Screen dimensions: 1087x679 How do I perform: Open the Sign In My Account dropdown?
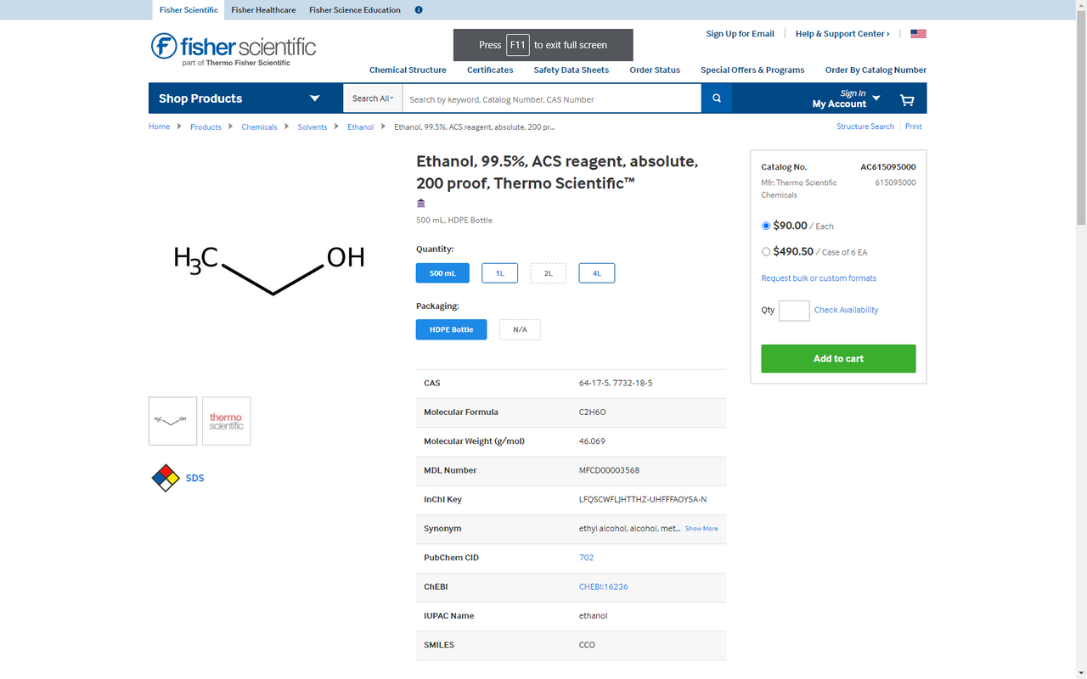(x=846, y=98)
